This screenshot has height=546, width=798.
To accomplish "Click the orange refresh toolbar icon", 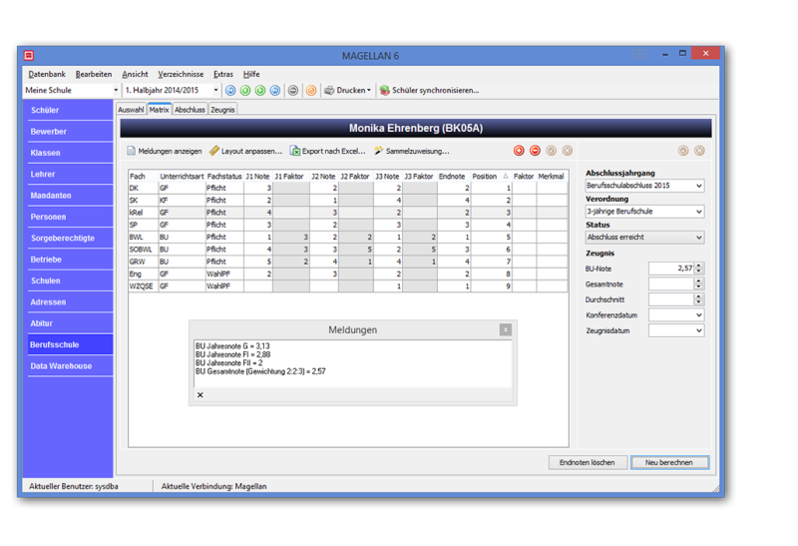I will 311,90.
